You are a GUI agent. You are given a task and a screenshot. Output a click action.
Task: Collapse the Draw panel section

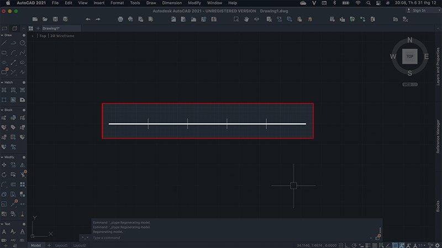tap(2, 35)
